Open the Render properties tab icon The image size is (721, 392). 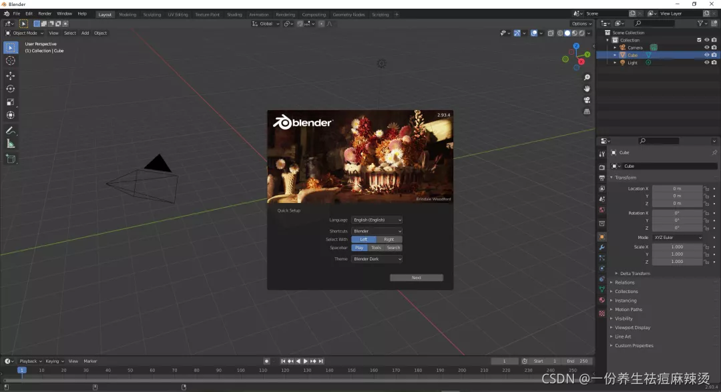click(x=602, y=168)
